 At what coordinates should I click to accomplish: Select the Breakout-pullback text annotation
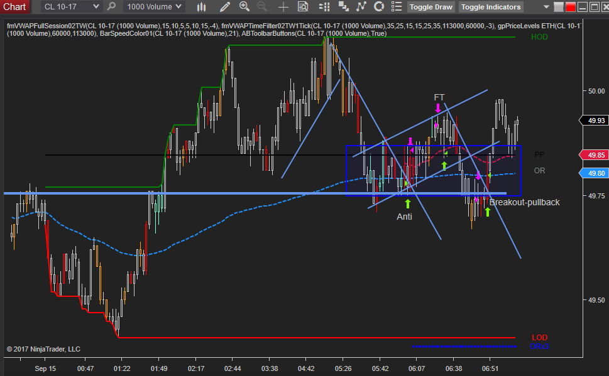coord(524,203)
